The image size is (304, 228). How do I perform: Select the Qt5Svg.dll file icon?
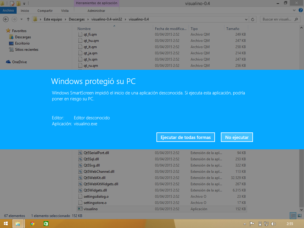coord(80,165)
